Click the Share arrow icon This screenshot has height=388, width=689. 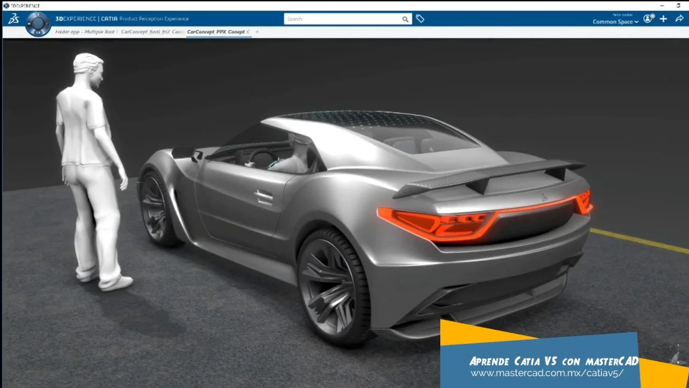679,19
